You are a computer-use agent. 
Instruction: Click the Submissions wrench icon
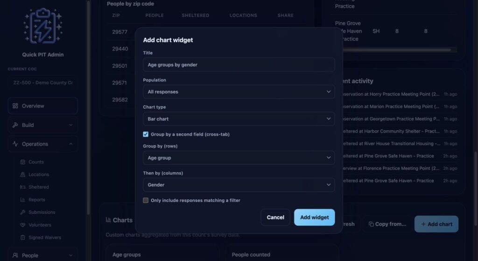(x=22, y=212)
